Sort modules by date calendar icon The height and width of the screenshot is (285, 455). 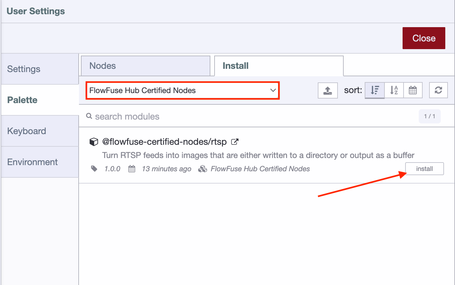(413, 90)
